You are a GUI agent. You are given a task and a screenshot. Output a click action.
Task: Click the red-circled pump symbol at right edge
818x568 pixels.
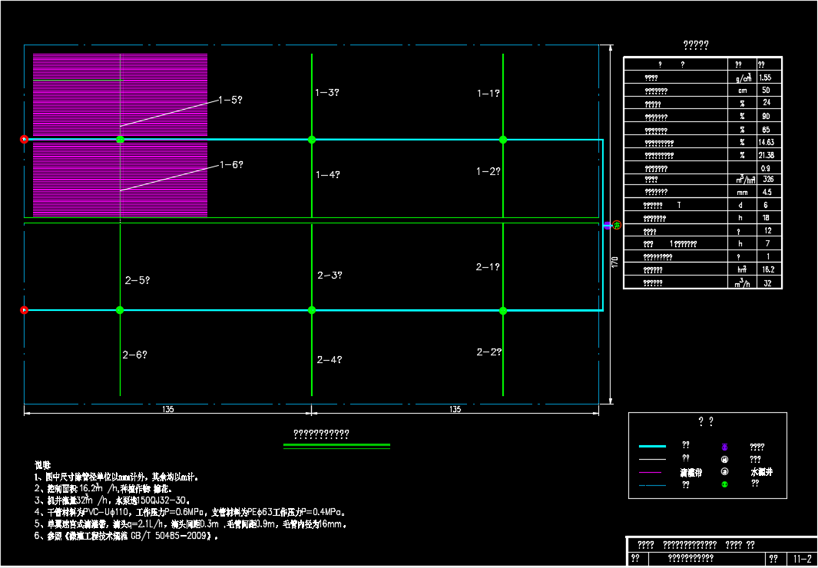click(616, 225)
